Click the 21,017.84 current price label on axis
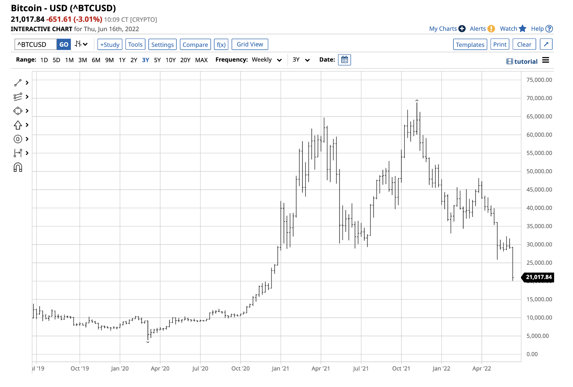Image resolution: width=573 pixels, height=387 pixels. pyautogui.click(x=538, y=277)
